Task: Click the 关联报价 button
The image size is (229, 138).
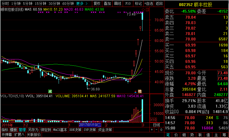Action: click(34, 135)
